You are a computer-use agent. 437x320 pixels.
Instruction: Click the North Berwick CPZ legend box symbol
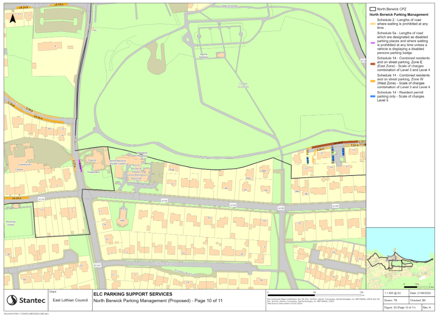pos(373,9)
